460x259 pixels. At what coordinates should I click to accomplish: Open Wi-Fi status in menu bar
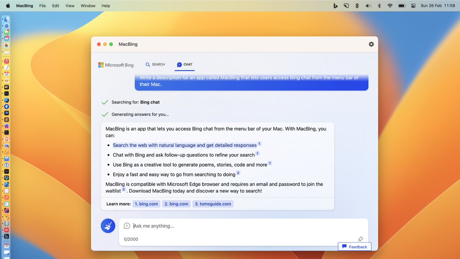390,6
